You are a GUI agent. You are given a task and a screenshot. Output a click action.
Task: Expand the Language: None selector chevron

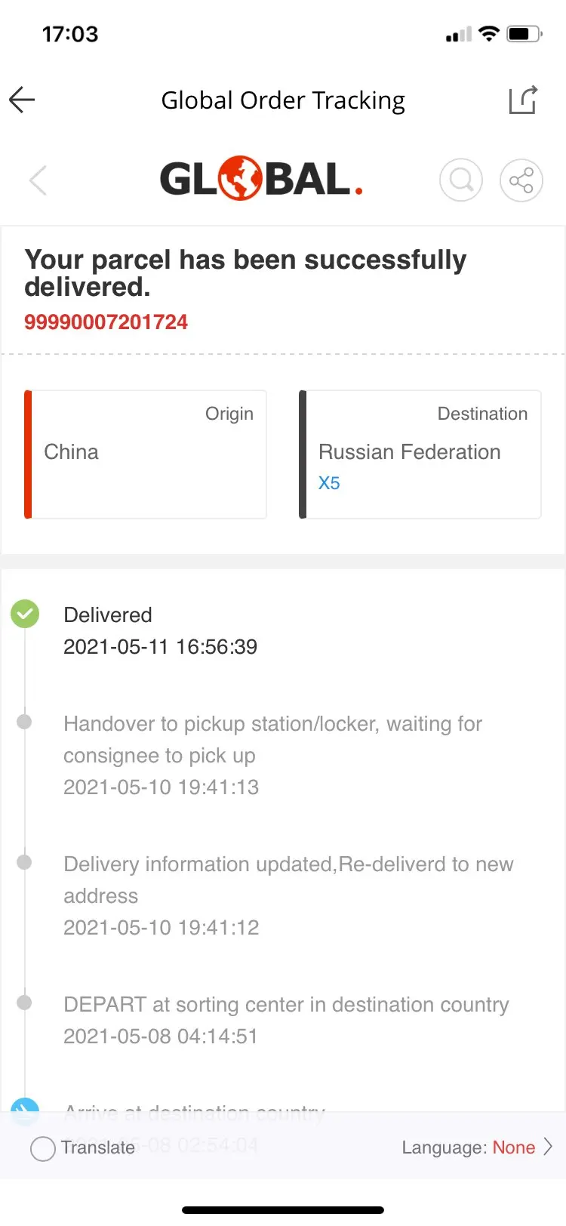pos(548,1147)
